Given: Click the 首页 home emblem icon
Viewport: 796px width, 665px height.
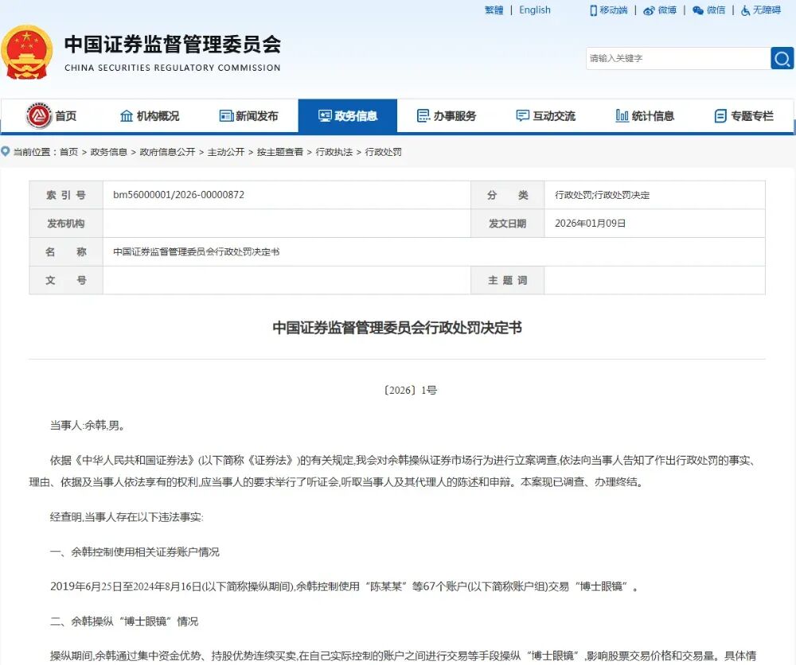Looking at the screenshot, I should 38,116.
